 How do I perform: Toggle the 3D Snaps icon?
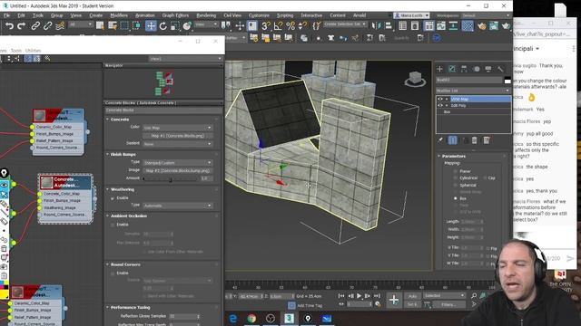point(266,26)
